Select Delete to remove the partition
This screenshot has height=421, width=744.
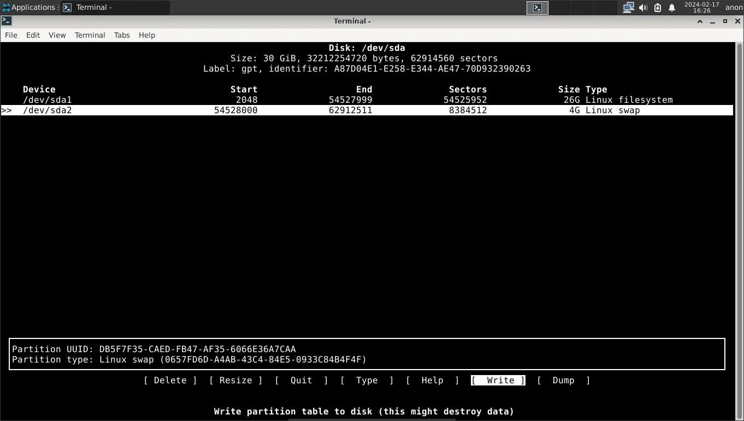coord(170,380)
